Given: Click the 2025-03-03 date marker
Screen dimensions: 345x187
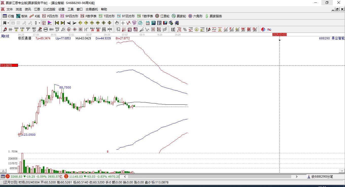Looking at the screenshot, I should coord(280,35).
